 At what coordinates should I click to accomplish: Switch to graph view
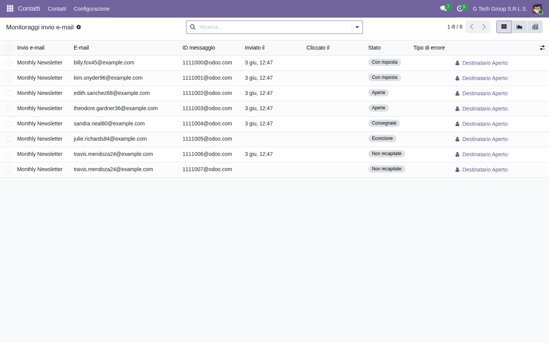pos(520,27)
